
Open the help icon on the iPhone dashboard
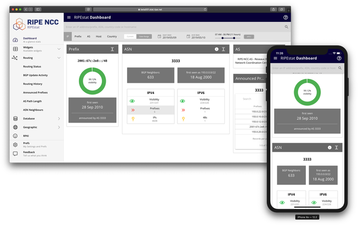click(x=339, y=58)
